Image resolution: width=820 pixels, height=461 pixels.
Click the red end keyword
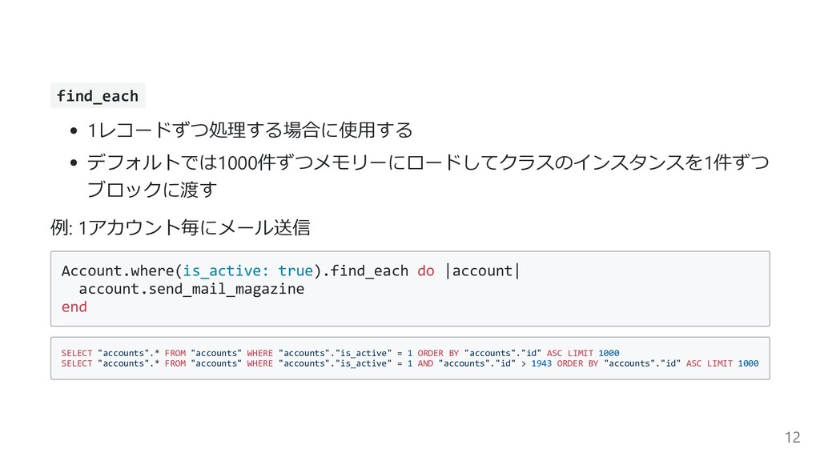coord(74,307)
